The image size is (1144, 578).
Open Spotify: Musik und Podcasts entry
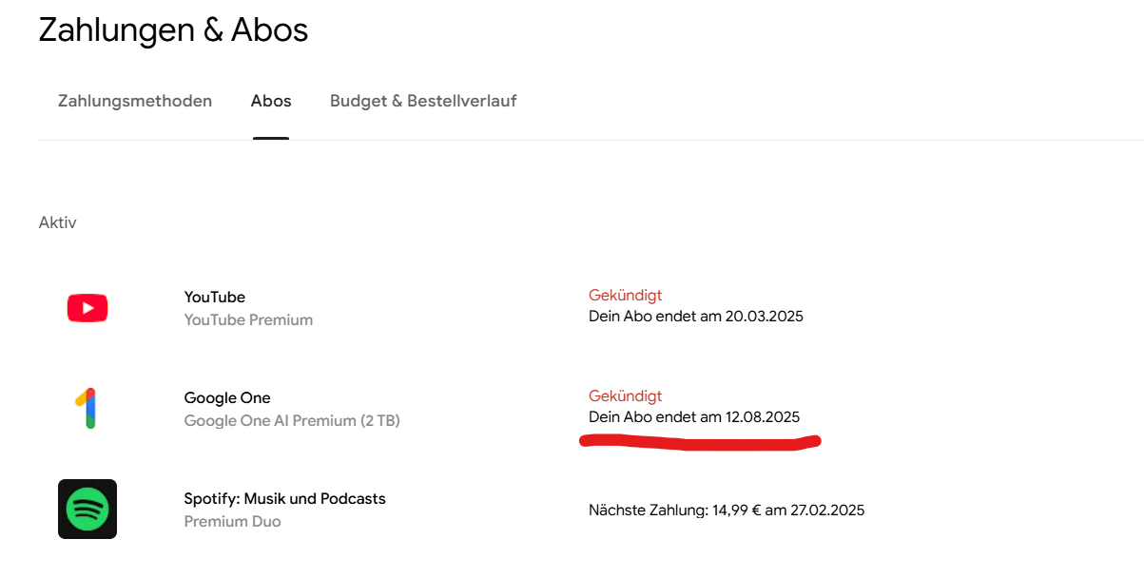284,498
